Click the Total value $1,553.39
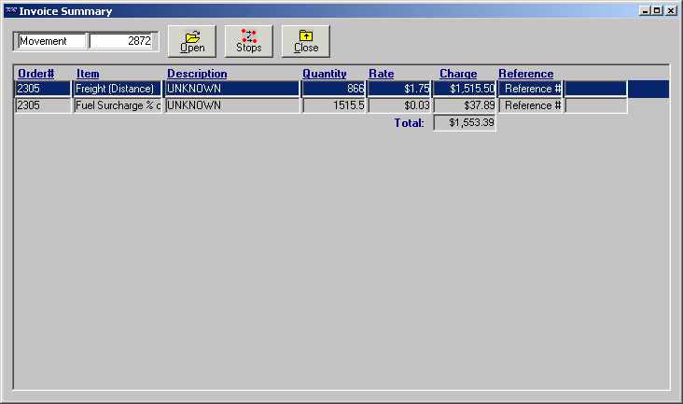 point(465,123)
